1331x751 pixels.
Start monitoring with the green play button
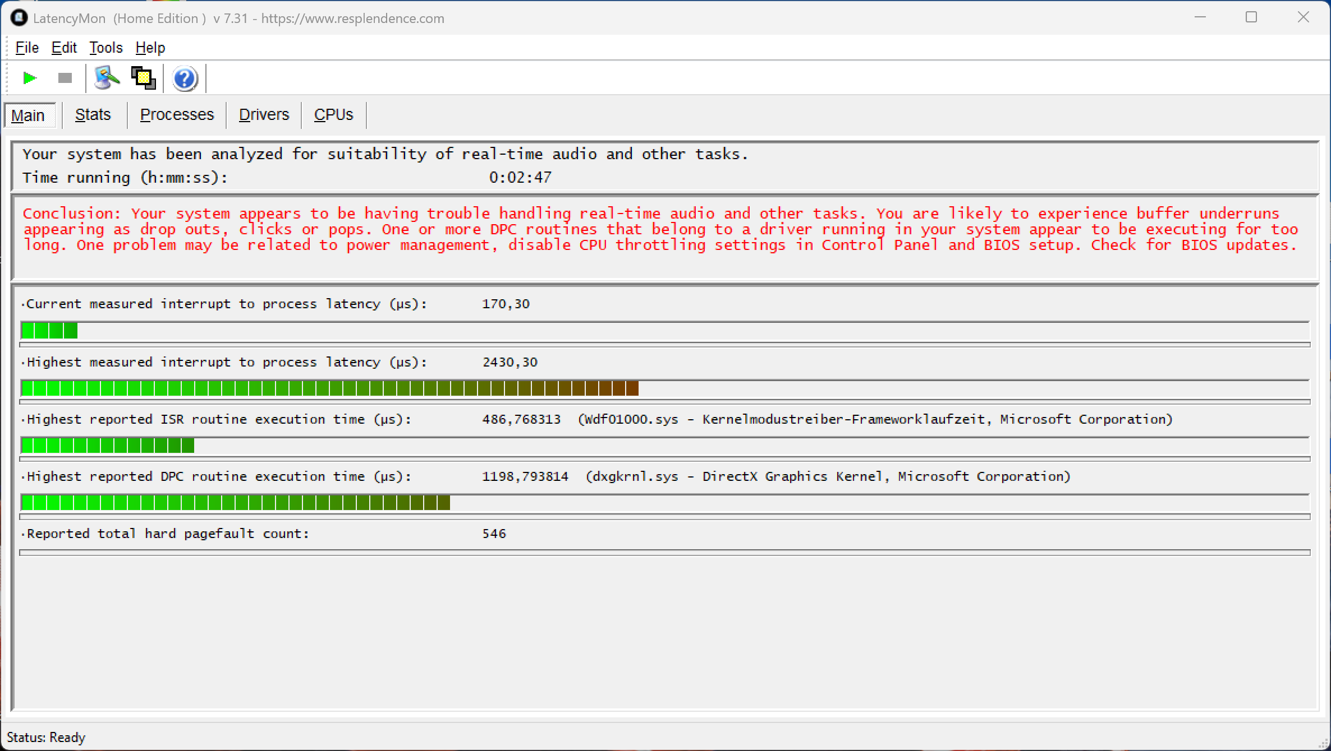coord(29,78)
